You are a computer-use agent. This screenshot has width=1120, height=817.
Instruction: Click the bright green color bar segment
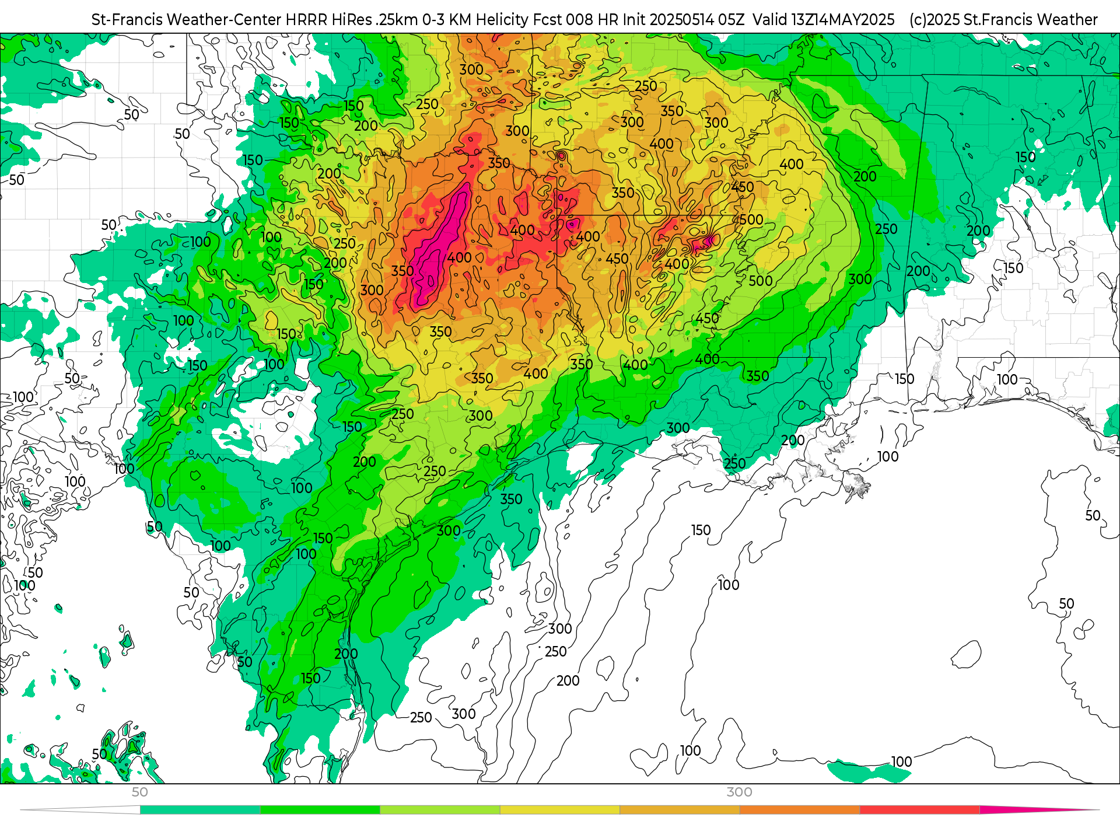point(320,810)
